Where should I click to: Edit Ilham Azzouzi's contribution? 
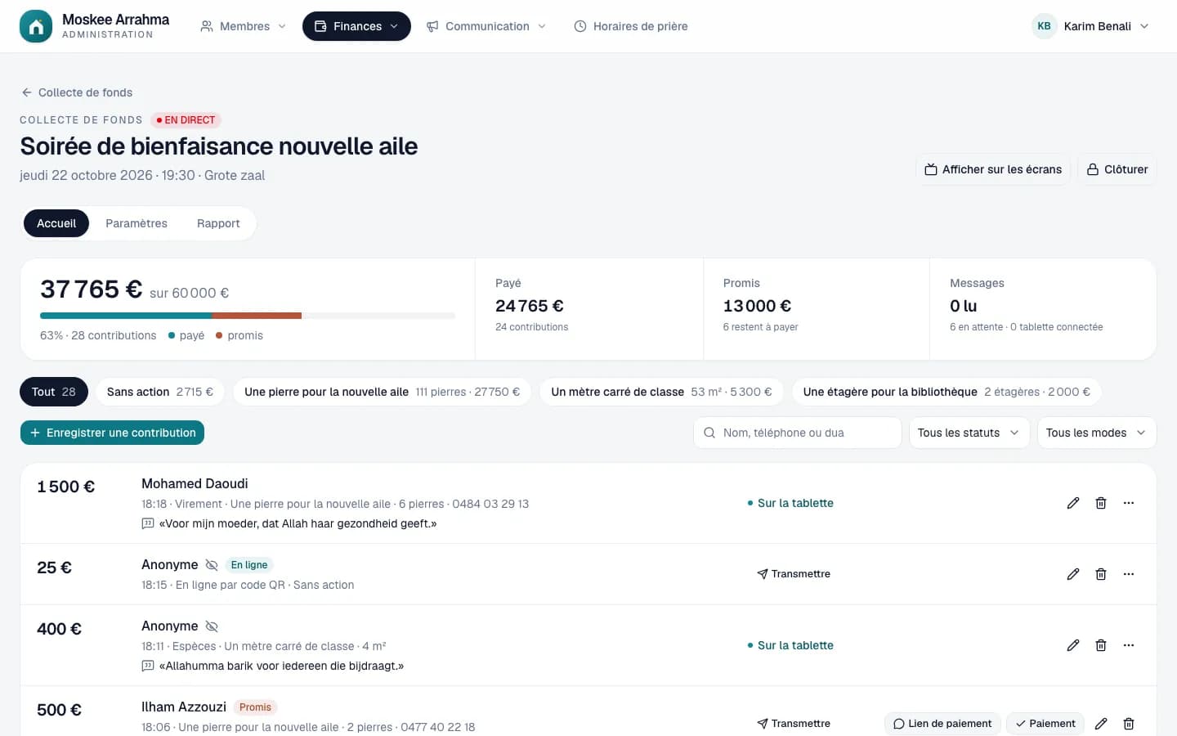tap(1101, 724)
